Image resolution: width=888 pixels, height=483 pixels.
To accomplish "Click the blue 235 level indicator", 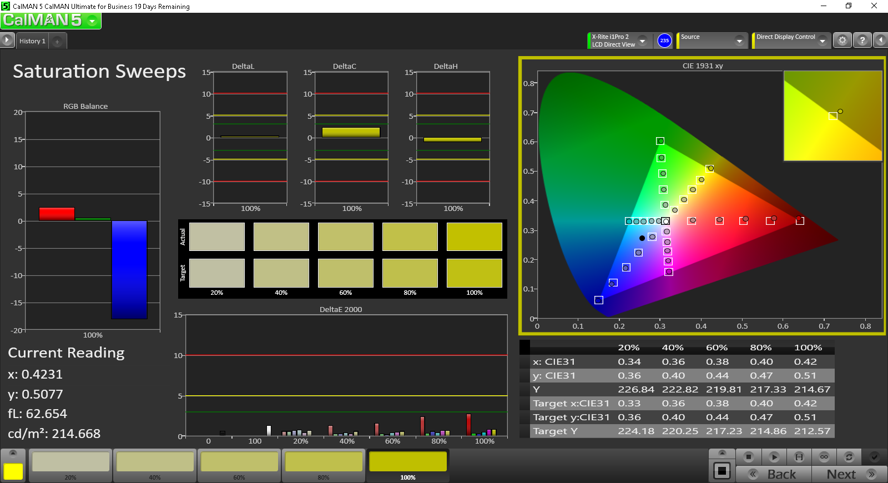I will [664, 41].
